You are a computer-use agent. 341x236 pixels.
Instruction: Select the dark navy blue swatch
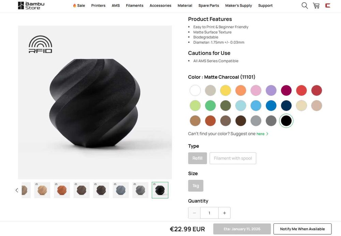pyautogui.click(x=286, y=106)
